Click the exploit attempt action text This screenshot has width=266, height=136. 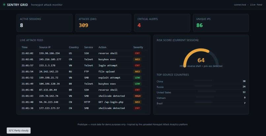click(x=110, y=78)
